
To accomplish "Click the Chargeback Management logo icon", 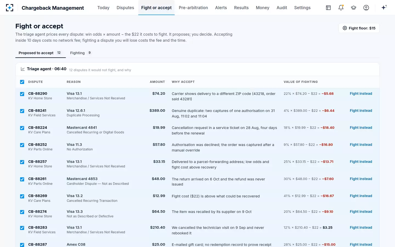I will 10,8.
